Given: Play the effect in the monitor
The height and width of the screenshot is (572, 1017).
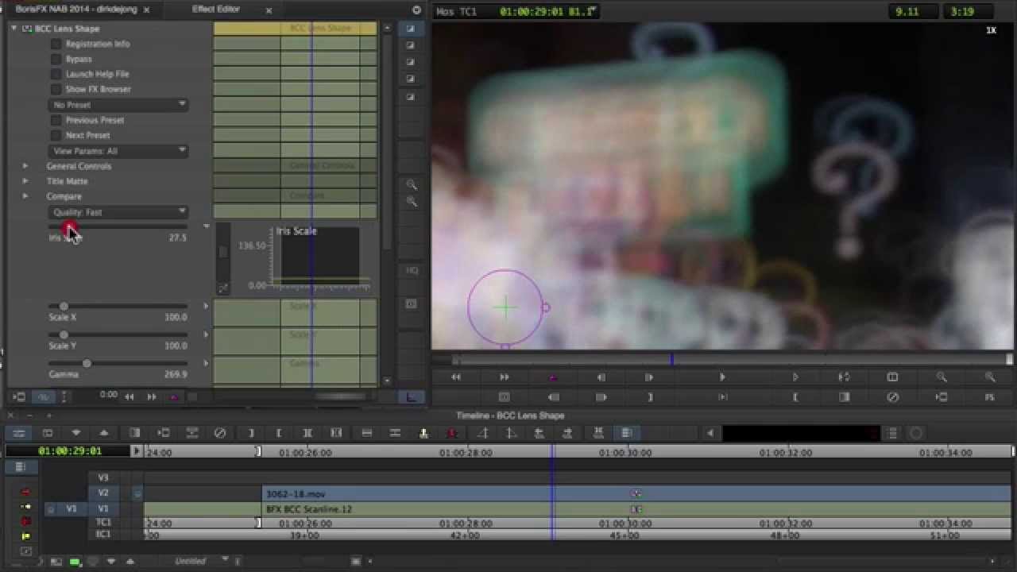Looking at the screenshot, I should (721, 377).
